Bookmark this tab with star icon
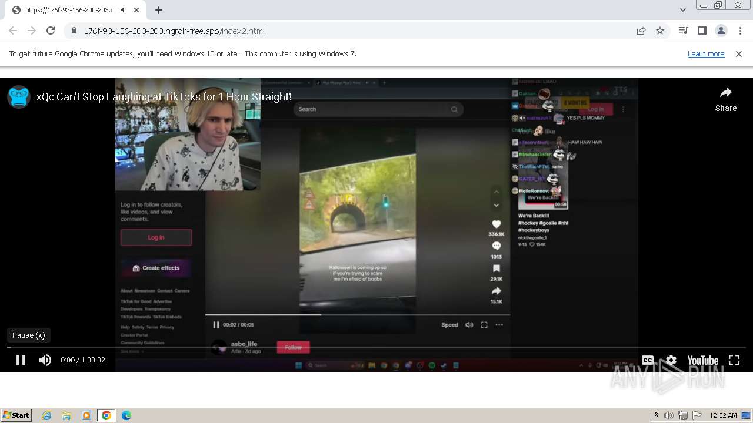Viewport: 753px width, 423px height. (x=660, y=31)
